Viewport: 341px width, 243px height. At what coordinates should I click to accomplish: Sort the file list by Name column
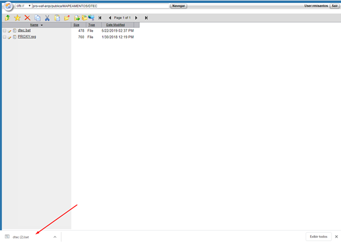34,25
